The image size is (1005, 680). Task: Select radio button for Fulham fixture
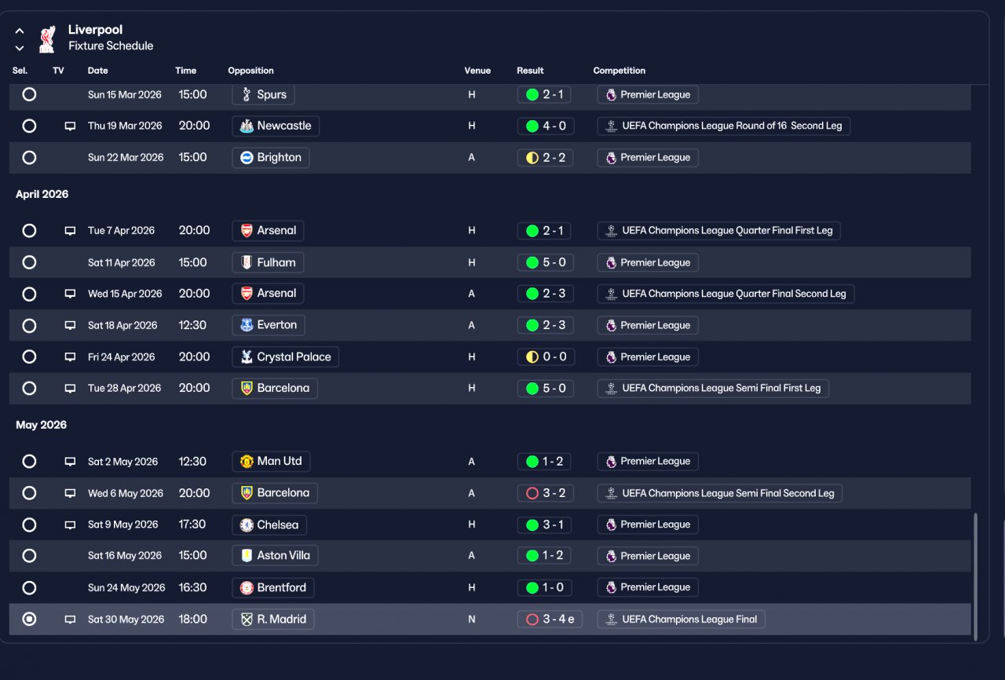pyautogui.click(x=29, y=262)
